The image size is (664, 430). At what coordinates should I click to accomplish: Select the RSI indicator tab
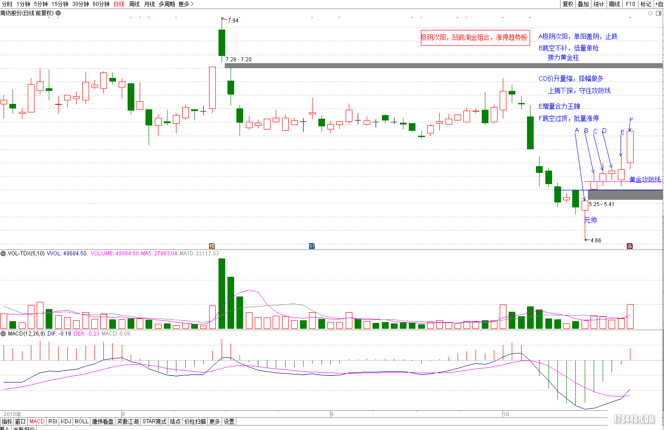(x=53, y=421)
